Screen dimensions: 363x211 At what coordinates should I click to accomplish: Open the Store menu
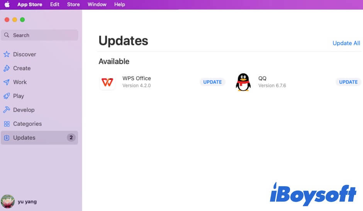coord(73,4)
